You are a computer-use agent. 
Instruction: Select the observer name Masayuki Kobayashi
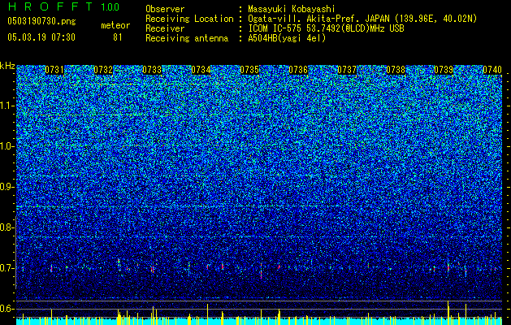point(292,9)
